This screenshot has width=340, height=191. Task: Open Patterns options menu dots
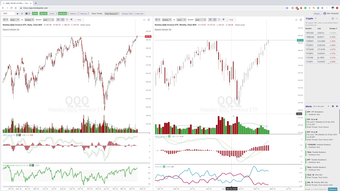tap(78, 14)
